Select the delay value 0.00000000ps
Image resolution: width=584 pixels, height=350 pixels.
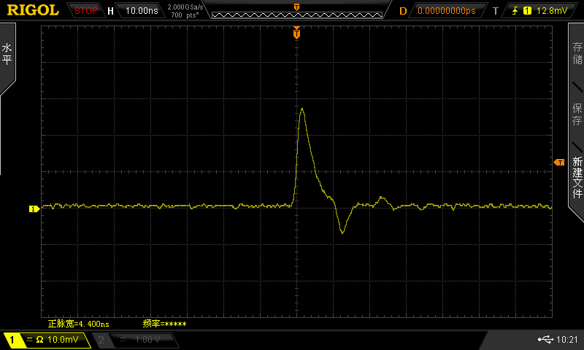pyautogui.click(x=447, y=11)
